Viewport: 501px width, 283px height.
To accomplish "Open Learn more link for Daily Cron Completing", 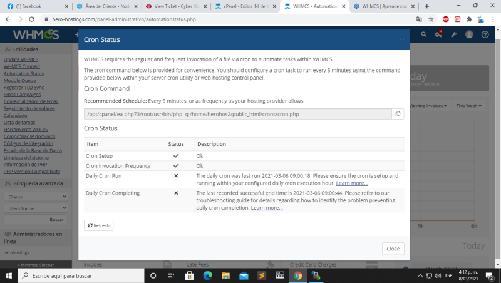I will pos(267,207).
